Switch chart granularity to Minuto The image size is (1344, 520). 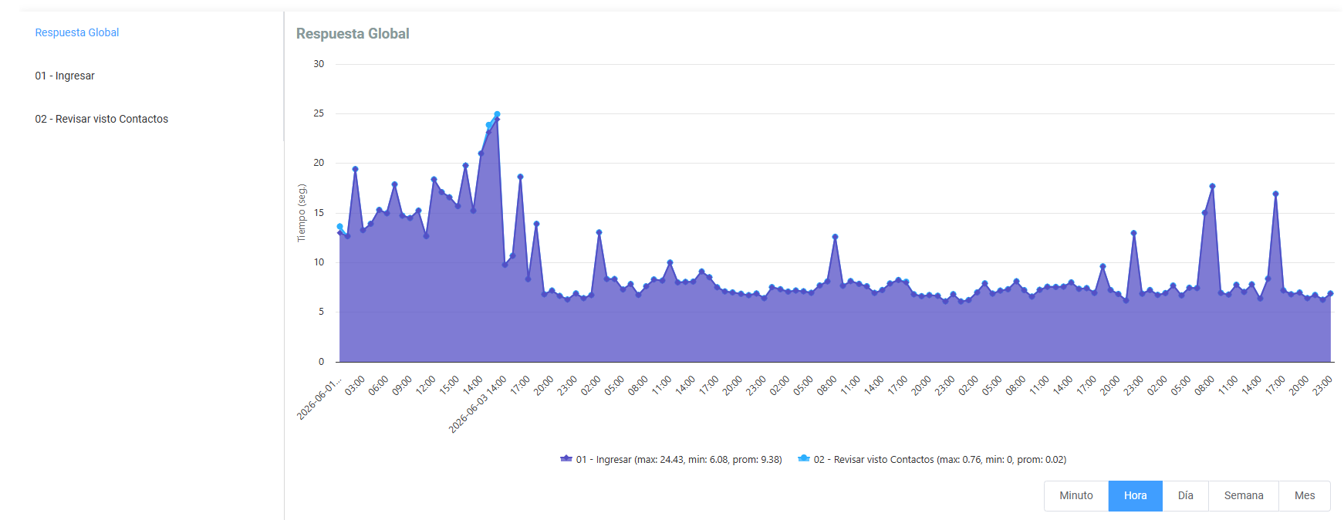[x=1076, y=496]
